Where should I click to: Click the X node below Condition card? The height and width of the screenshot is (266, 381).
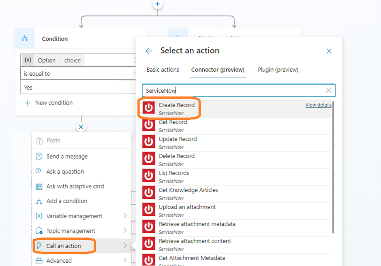[x=81, y=127]
